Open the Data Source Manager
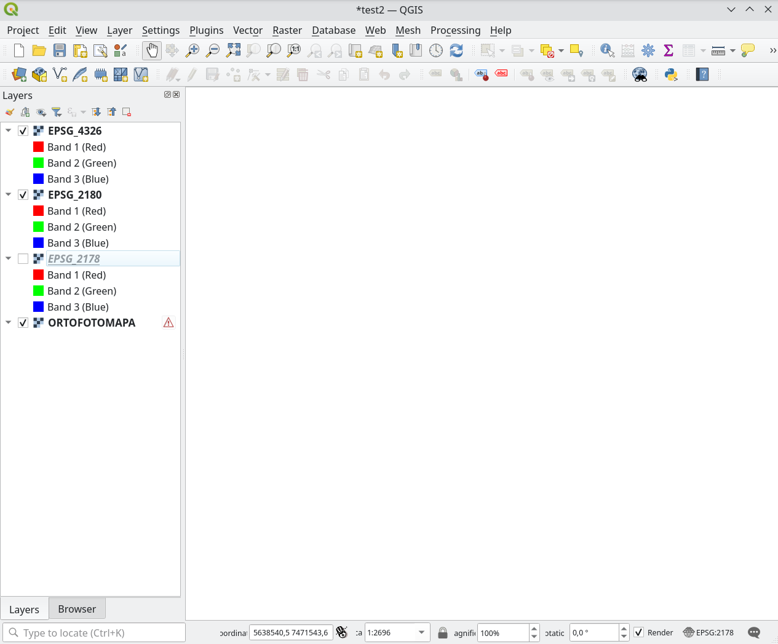 (18, 74)
